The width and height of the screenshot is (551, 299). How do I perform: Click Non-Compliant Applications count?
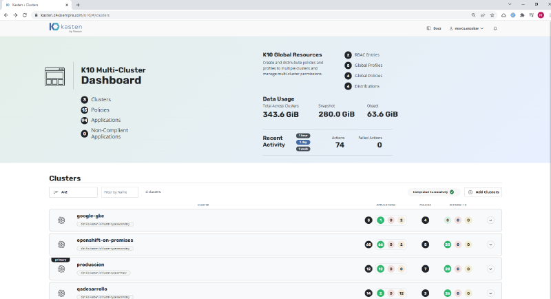click(84, 134)
